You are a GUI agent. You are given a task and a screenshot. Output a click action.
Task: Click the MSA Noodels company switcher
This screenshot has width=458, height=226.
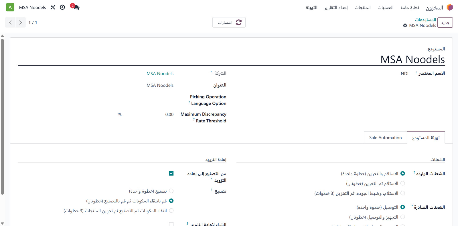click(32, 7)
